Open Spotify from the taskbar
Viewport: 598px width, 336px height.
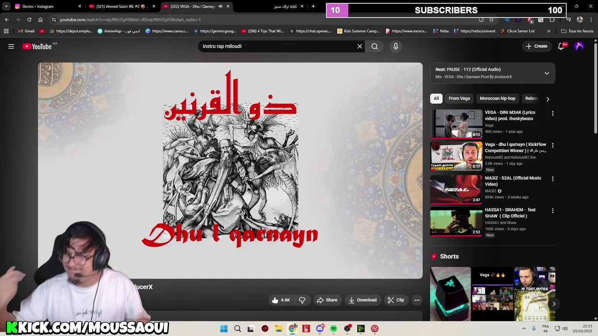(x=334, y=329)
